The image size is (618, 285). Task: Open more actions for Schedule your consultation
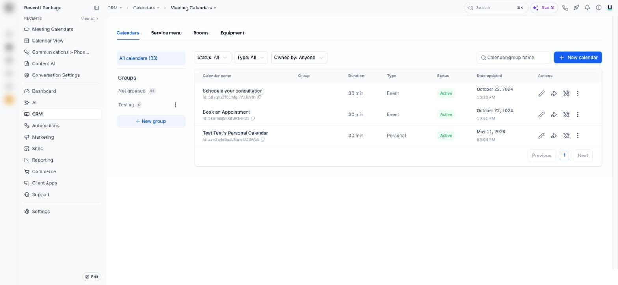[578, 93]
